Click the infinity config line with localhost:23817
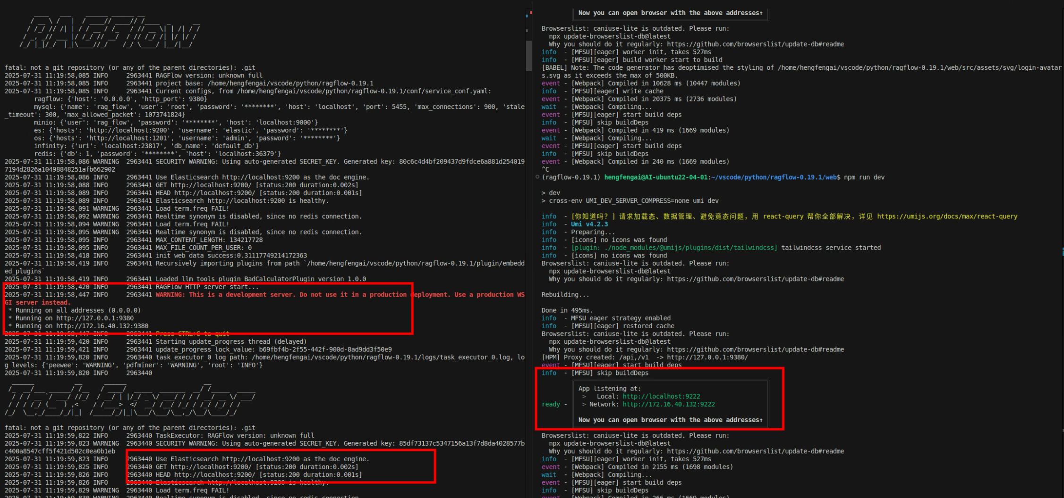Image resolution: width=1064 pixels, height=498 pixels. pyautogui.click(x=146, y=146)
